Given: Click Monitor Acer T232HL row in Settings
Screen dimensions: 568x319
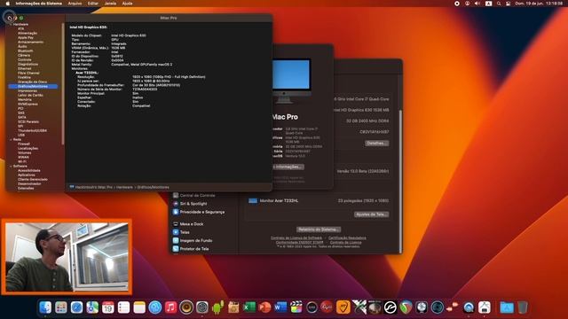Looking at the screenshot, I should tap(319, 201).
